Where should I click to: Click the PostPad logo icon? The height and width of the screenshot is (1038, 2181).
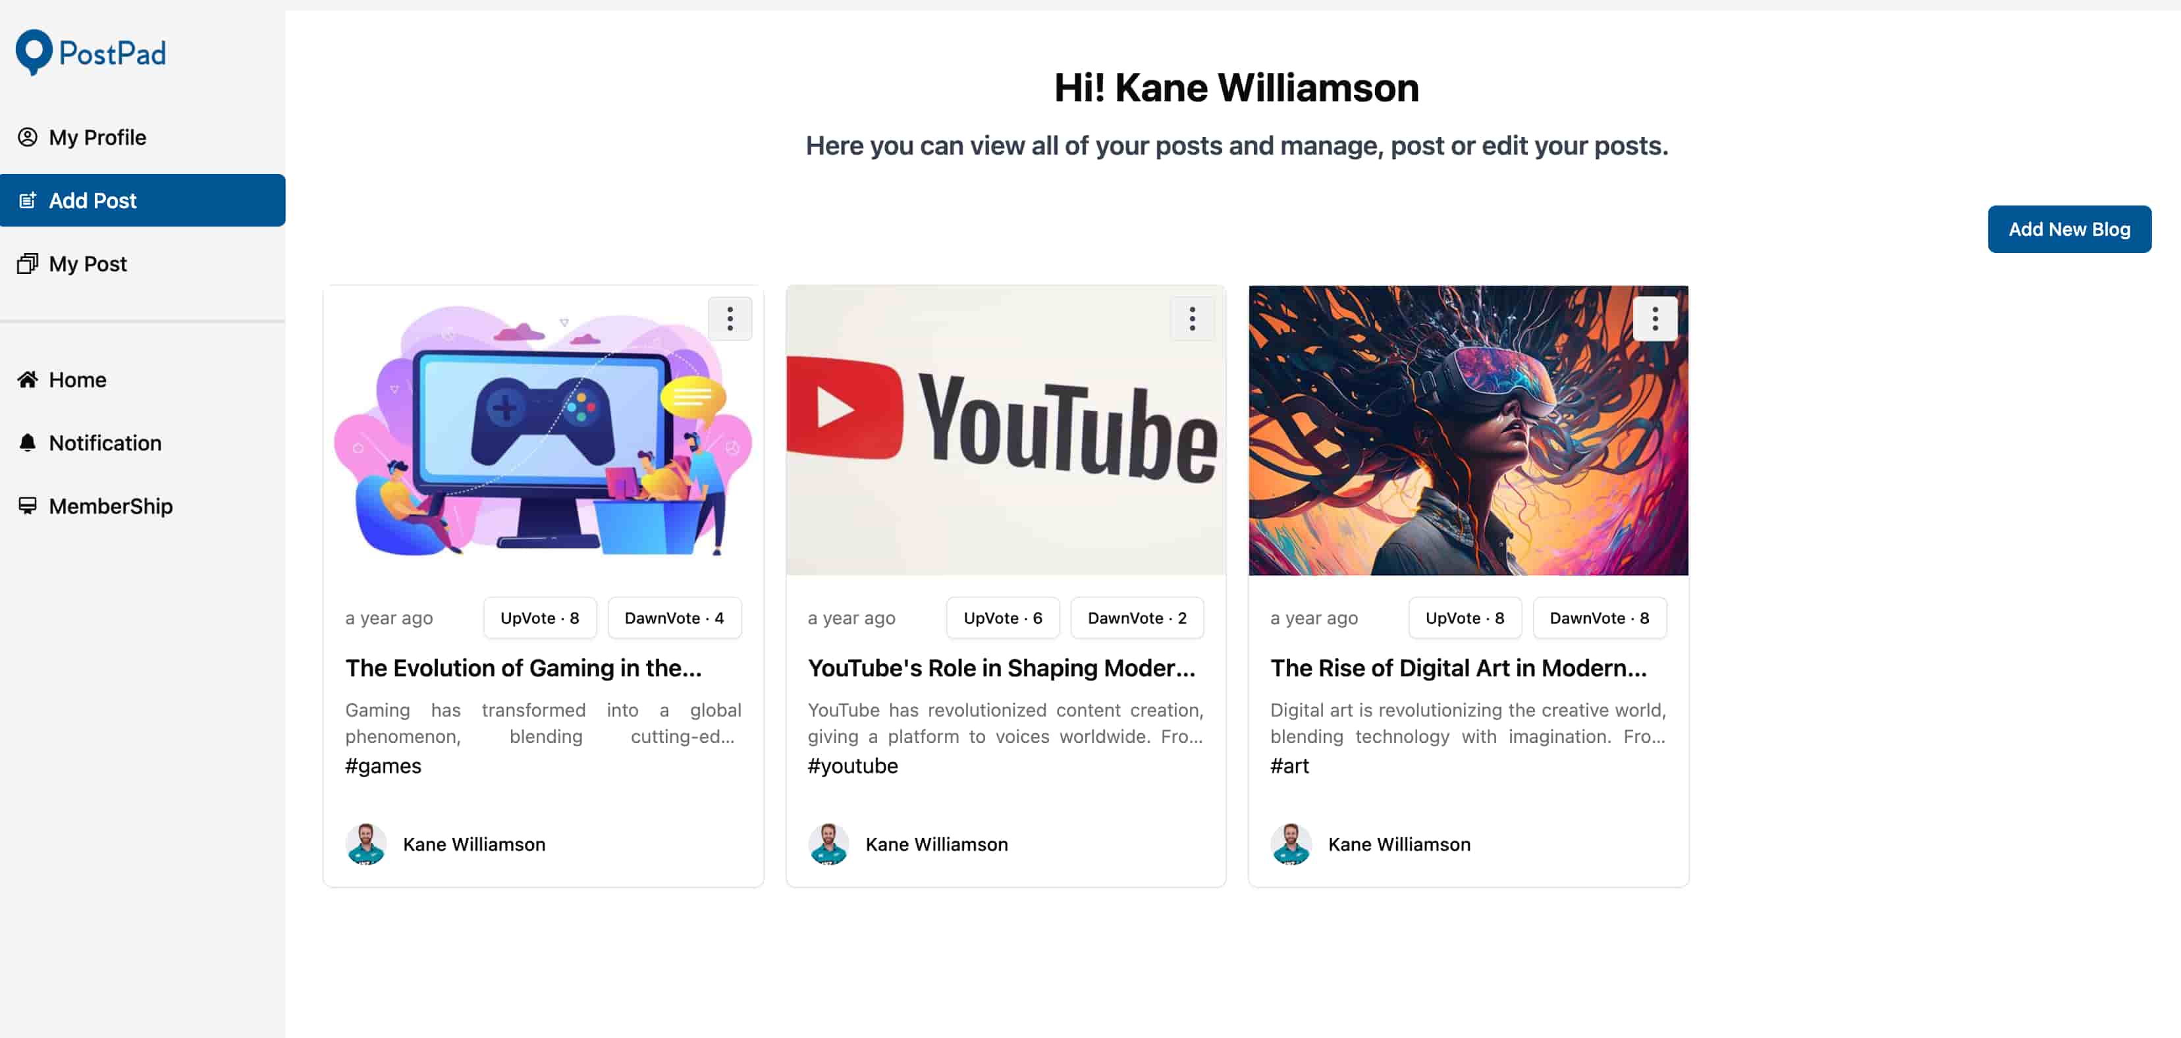[x=34, y=53]
